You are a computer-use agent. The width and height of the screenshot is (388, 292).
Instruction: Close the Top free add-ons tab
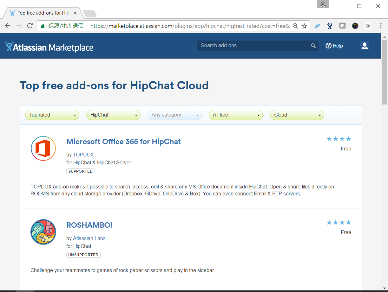(75, 13)
